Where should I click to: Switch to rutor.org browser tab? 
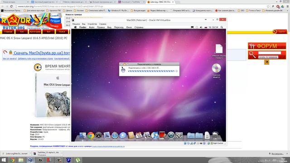pos(160,2)
